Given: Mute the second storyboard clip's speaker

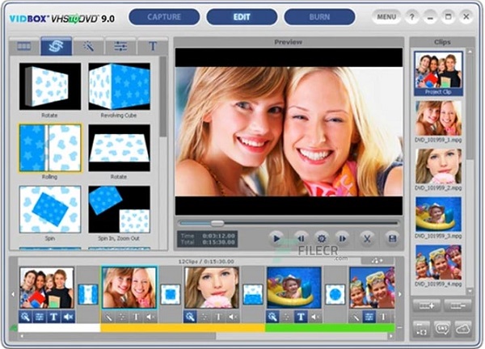Looking at the screenshot, I should pos(150,317).
